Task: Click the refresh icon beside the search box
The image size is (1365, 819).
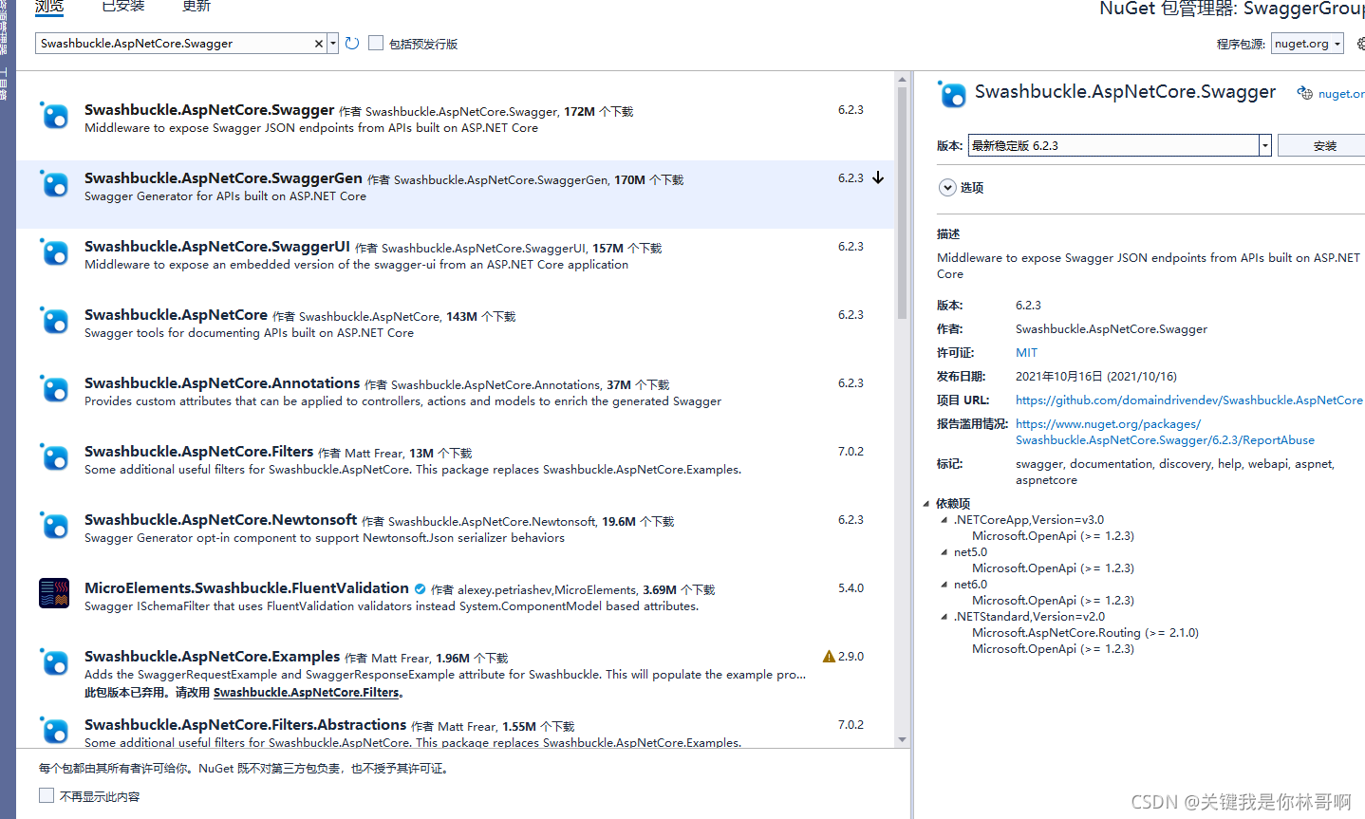Action: pyautogui.click(x=352, y=43)
